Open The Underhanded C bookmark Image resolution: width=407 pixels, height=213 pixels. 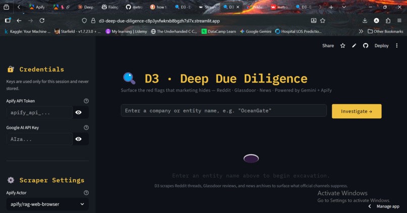(174, 31)
